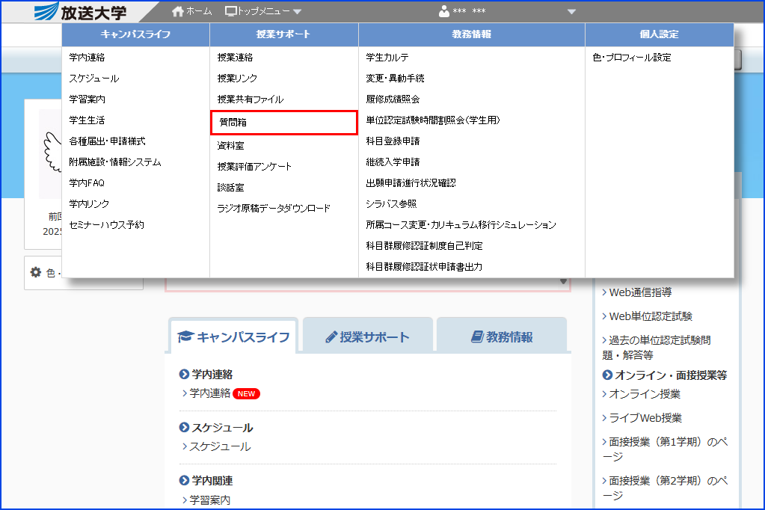Viewport: 765px width, 510px height.
Task: Select ラジオ原稿データダウンロード menu item
Action: tap(274, 209)
